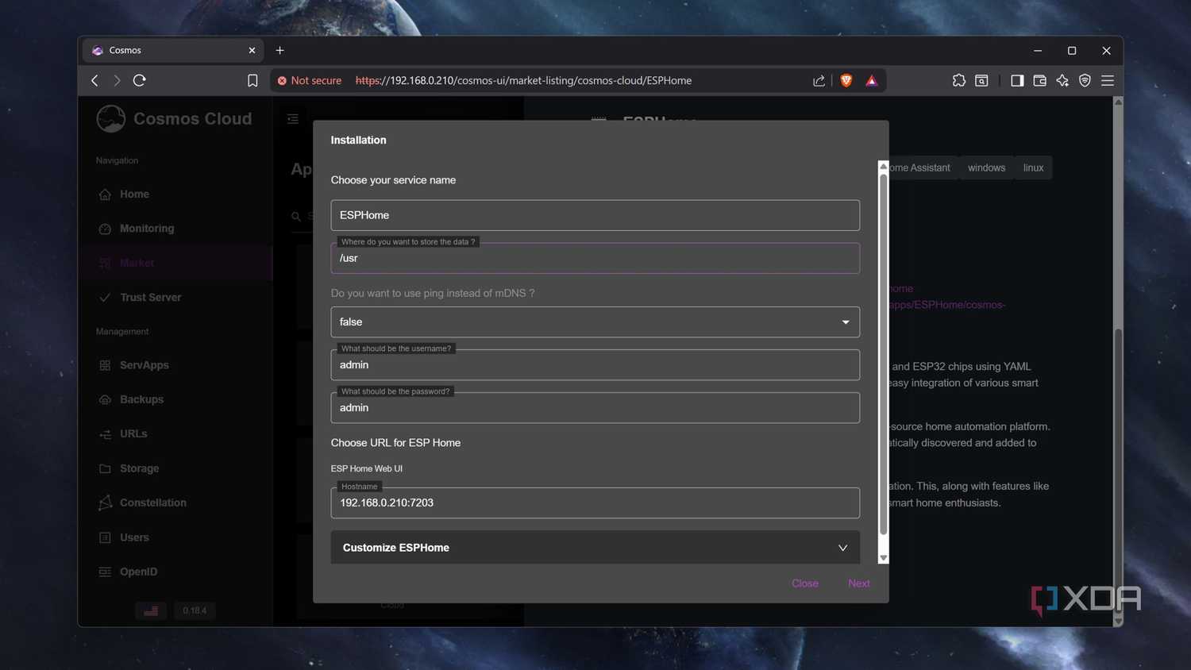Click the dialog scrollbar up arrow
This screenshot has width=1191, height=670.
[883, 167]
